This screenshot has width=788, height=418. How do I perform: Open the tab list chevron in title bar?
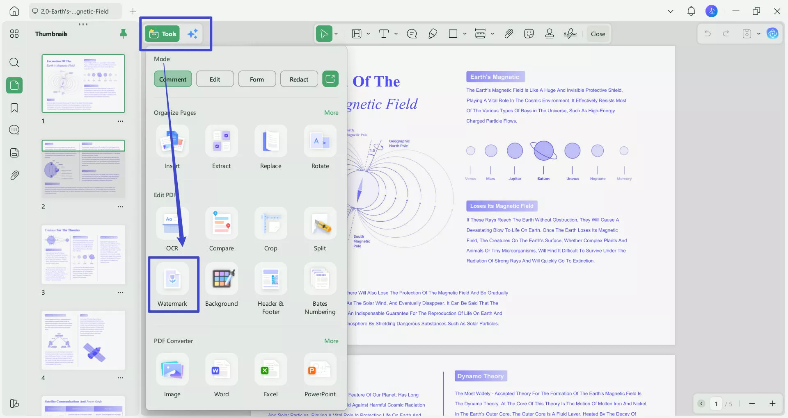pos(671,11)
